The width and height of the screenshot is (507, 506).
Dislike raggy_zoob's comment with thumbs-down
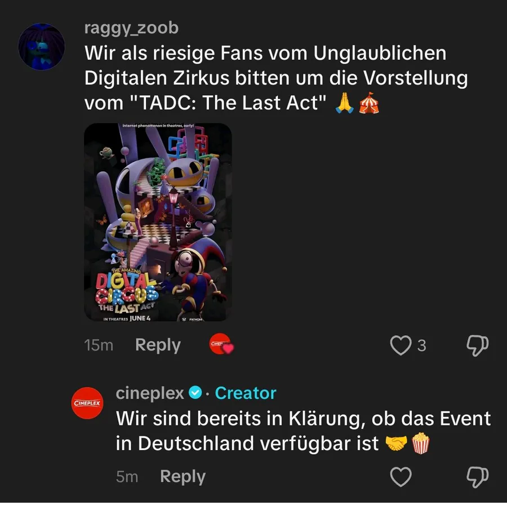click(477, 345)
